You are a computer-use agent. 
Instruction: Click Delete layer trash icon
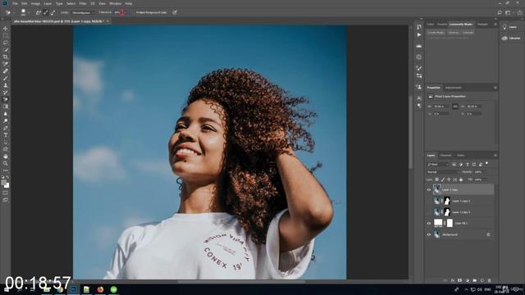(x=489, y=280)
